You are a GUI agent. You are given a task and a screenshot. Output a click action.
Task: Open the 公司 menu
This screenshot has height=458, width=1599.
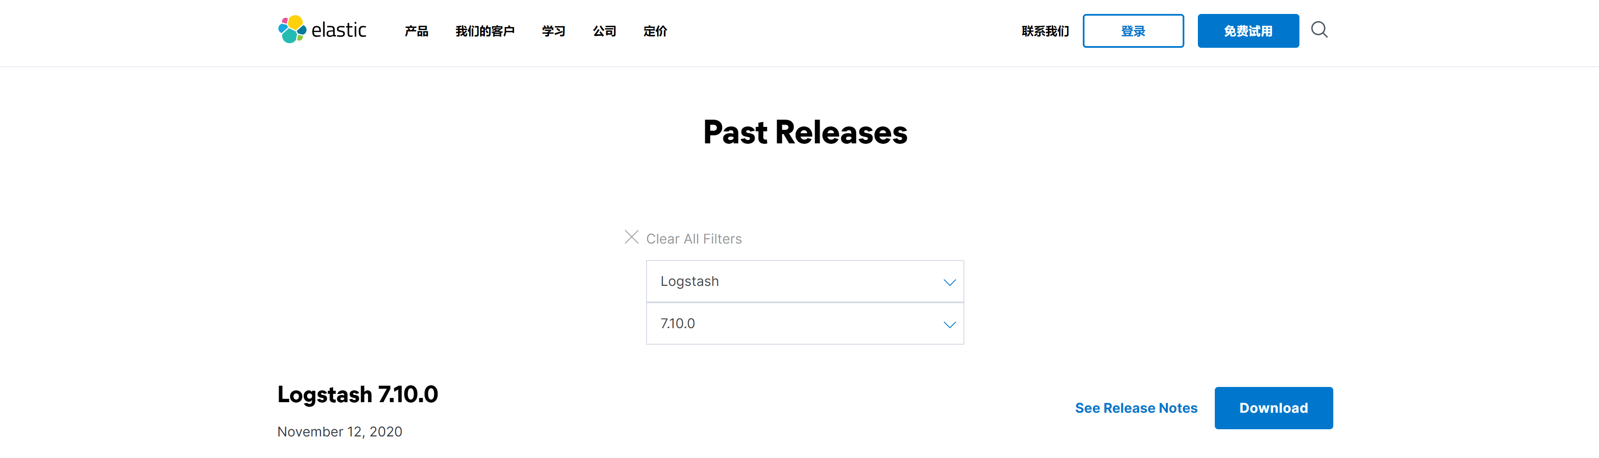tap(605, 31)
